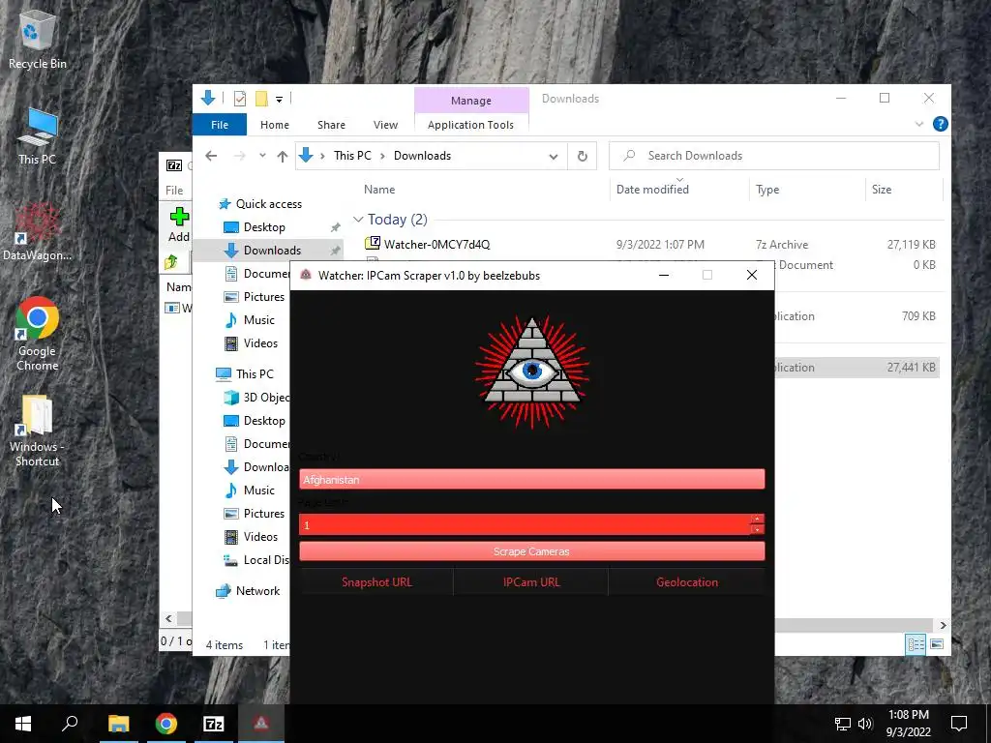This screenshot has width=991, height=743.
Task: Switch to the Share ribbon tab
Action: (331, 125)
